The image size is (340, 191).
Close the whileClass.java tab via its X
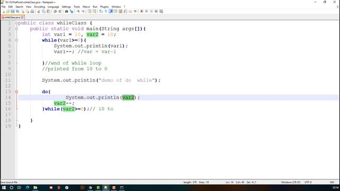click(x=22, y=17)
